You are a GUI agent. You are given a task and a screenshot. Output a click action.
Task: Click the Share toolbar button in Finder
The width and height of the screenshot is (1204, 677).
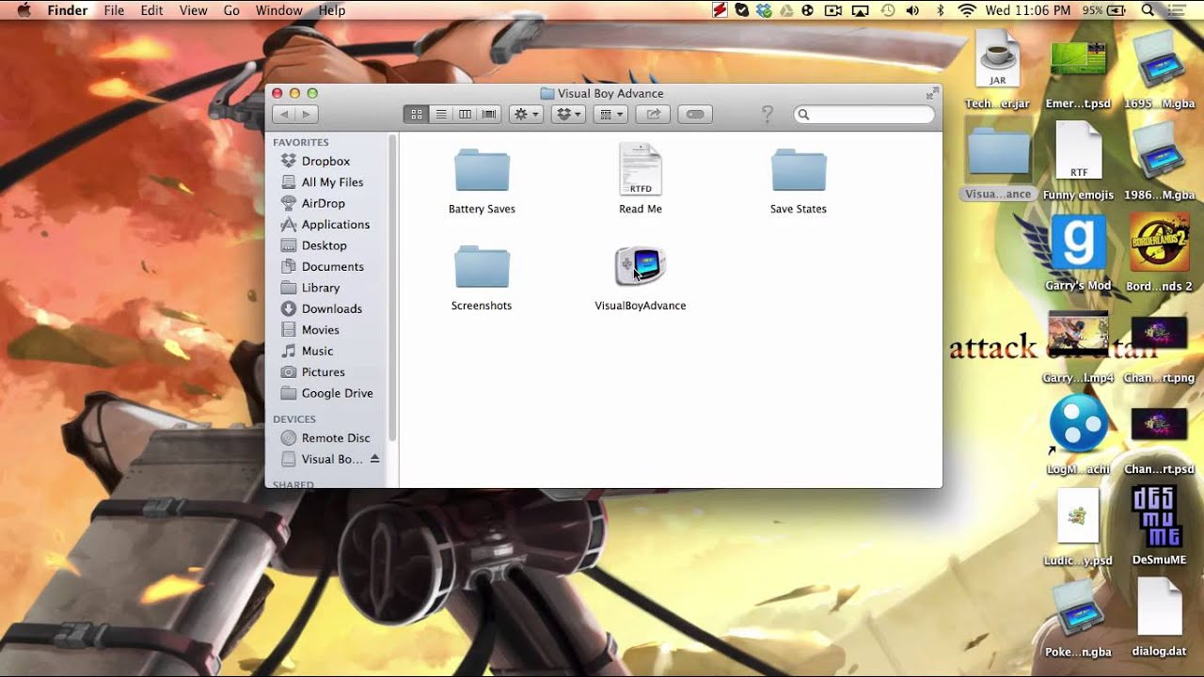(x=652, y=114)
